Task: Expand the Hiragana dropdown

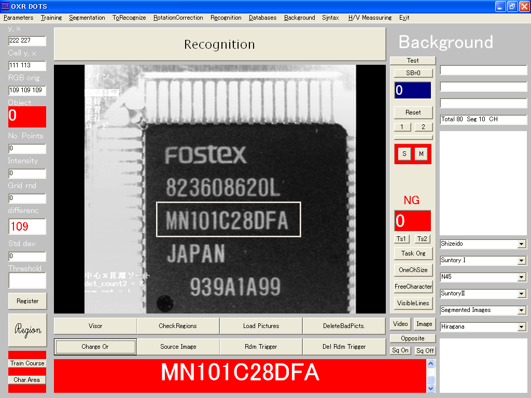Action: coord(522,327)
